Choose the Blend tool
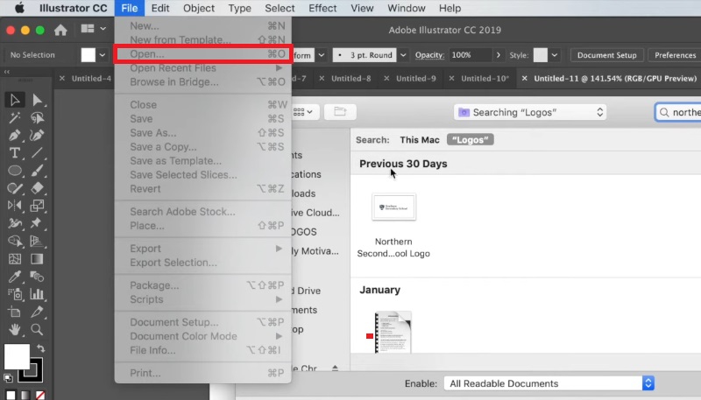Screen dimensions: 701x400 37,277
